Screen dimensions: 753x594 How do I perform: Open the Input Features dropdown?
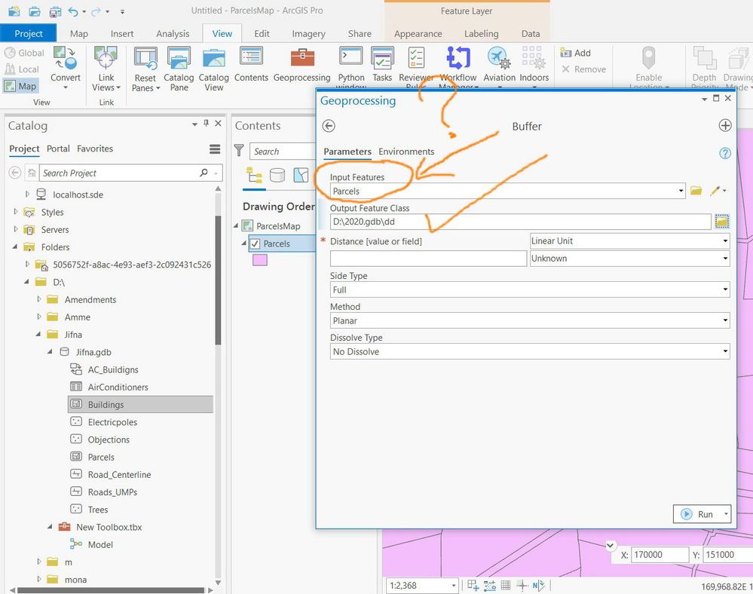tap(681, 191)
